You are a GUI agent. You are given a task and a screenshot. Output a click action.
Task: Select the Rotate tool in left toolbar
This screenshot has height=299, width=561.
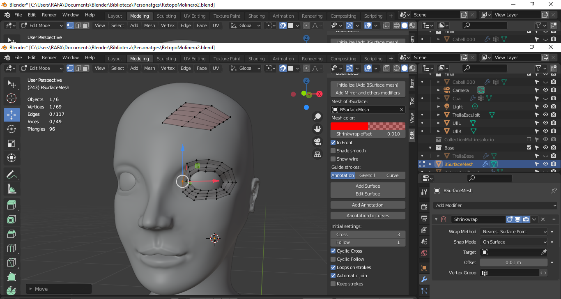click(x=11, y=129)
